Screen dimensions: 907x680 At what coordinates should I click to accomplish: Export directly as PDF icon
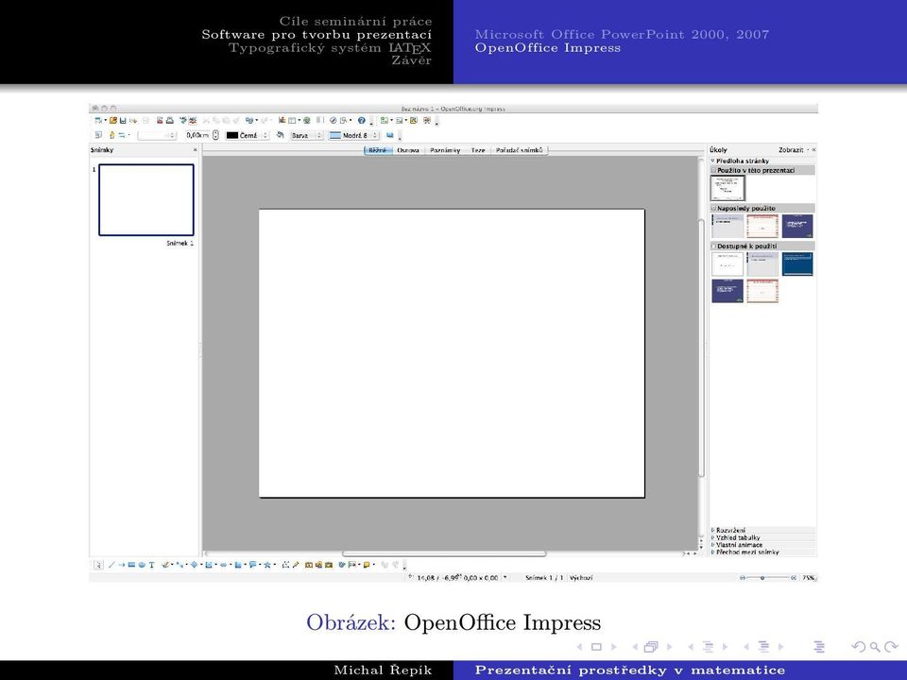(160, 120)
